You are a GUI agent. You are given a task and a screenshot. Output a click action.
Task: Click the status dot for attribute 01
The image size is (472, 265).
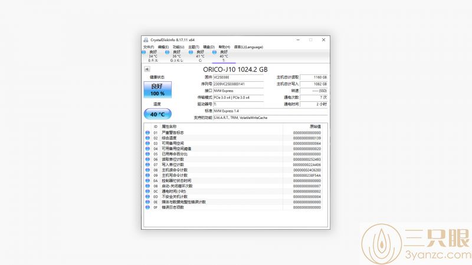(147, 132)
